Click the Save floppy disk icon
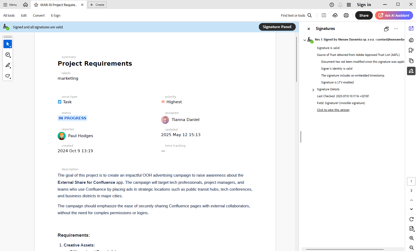416x251 pixels. 324,15
